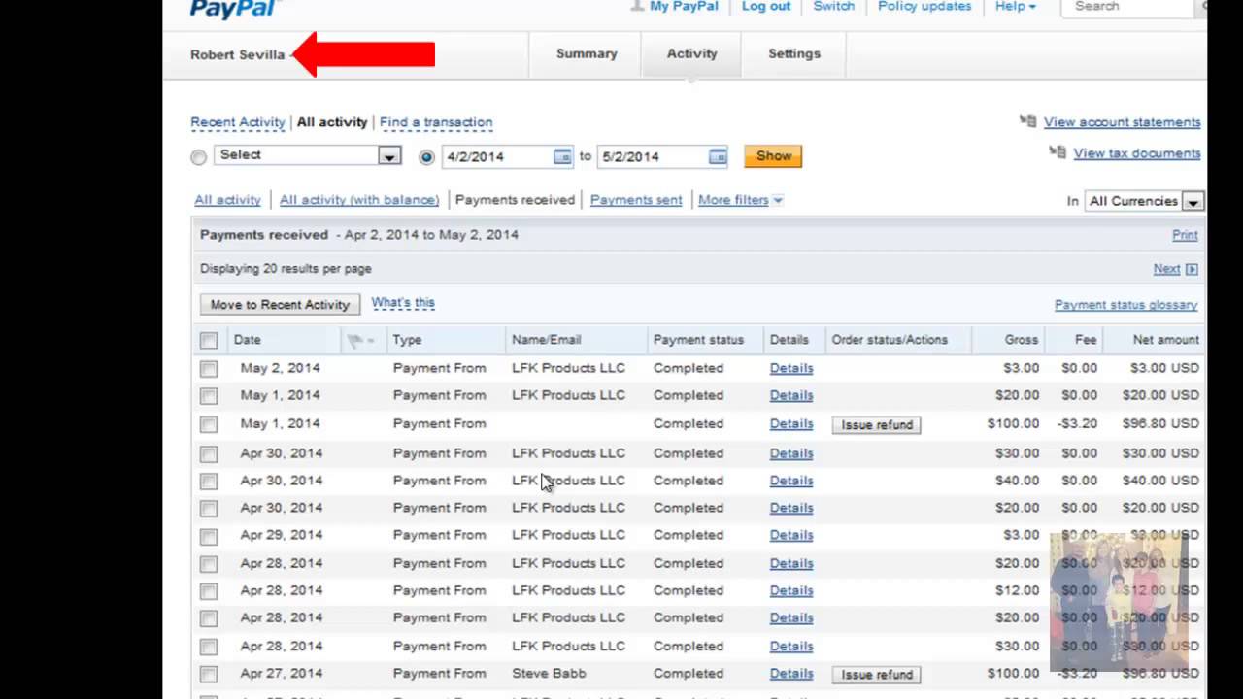Click the Switch link
Viewport: 1243px width, 699px height.
click(x=834, y=6)
